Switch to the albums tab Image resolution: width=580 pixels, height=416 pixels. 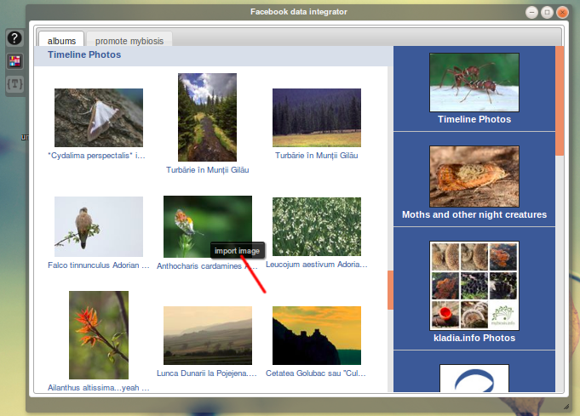(61, 40)
